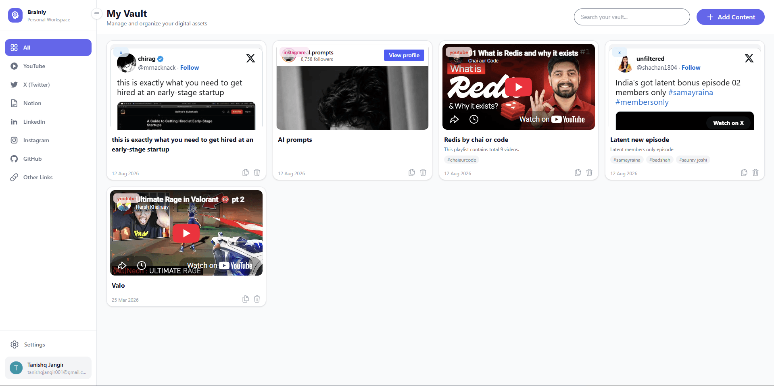Viewport: 774px width, 386px height.
Task: Open chirag's profile avatar
Action: [x=126, y=63]
